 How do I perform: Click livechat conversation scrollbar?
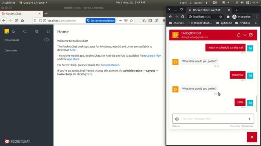(257, 104)
